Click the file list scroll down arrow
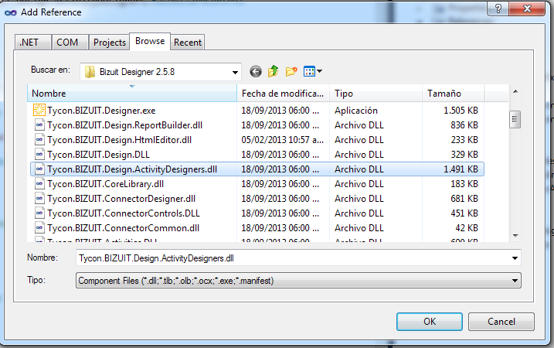This screenshot has height=348, width=554. pos(515,236)
